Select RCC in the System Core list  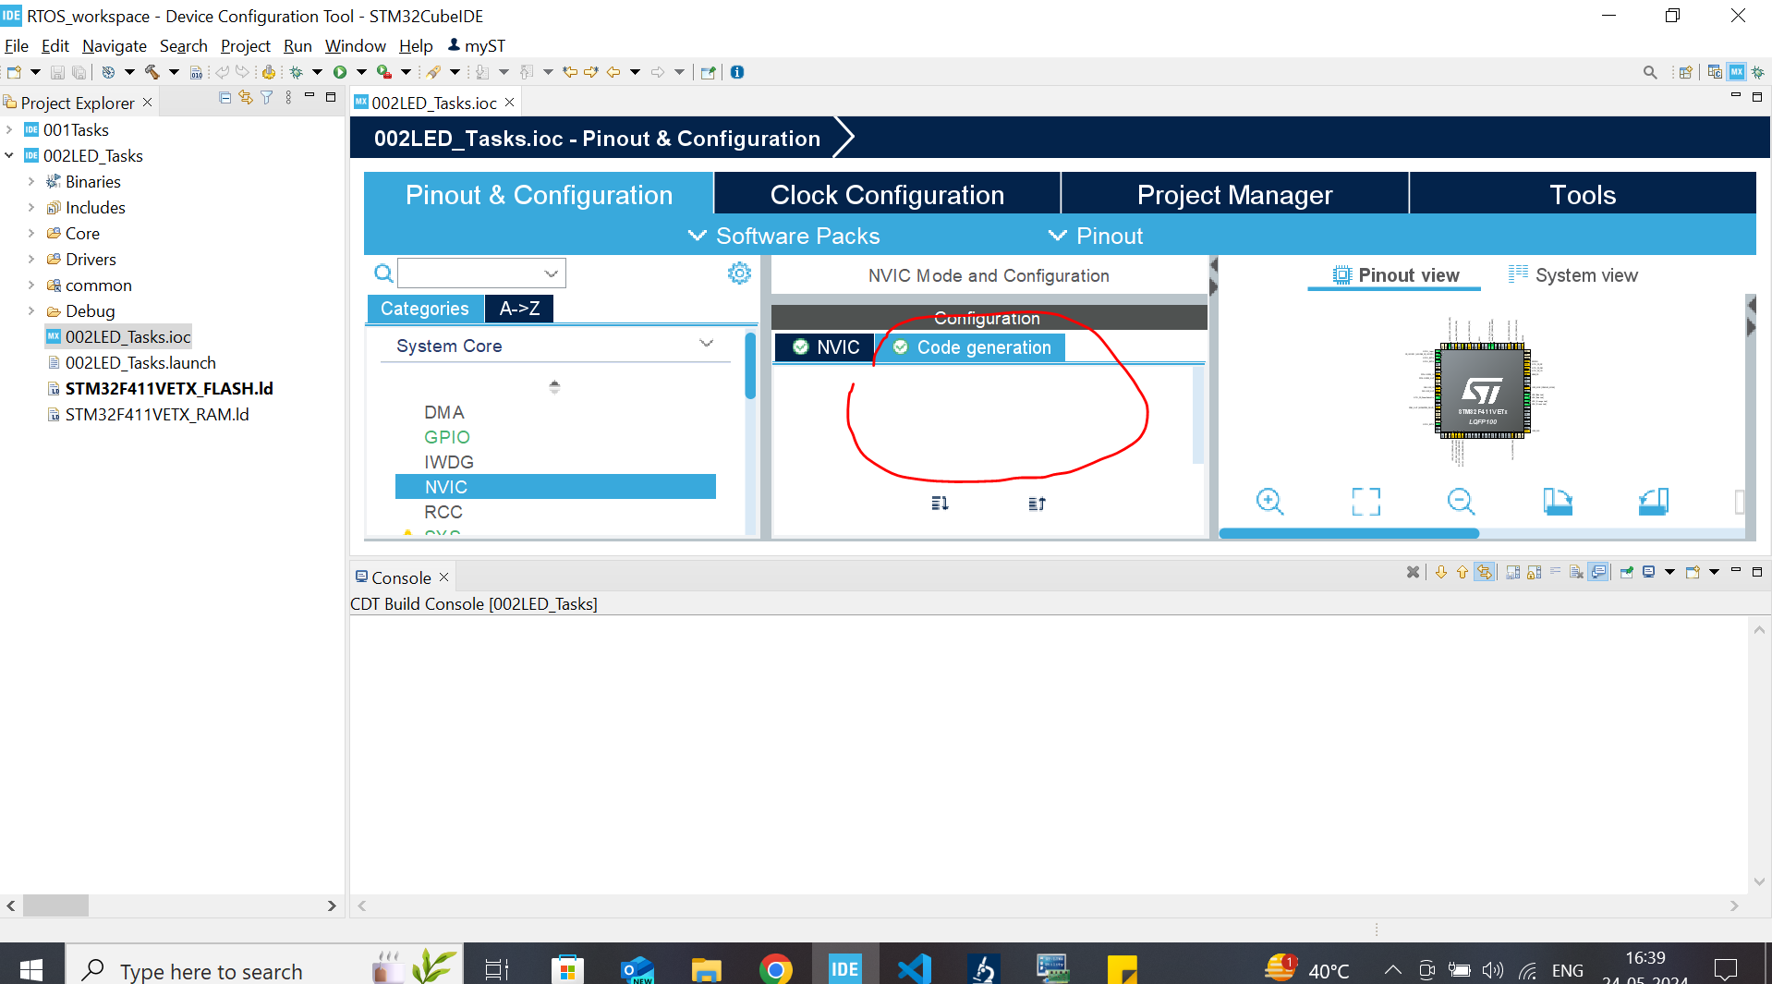[443, 512]
